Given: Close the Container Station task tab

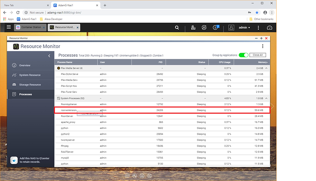Looking at the screenshot, I should click(x=44, y=27).
